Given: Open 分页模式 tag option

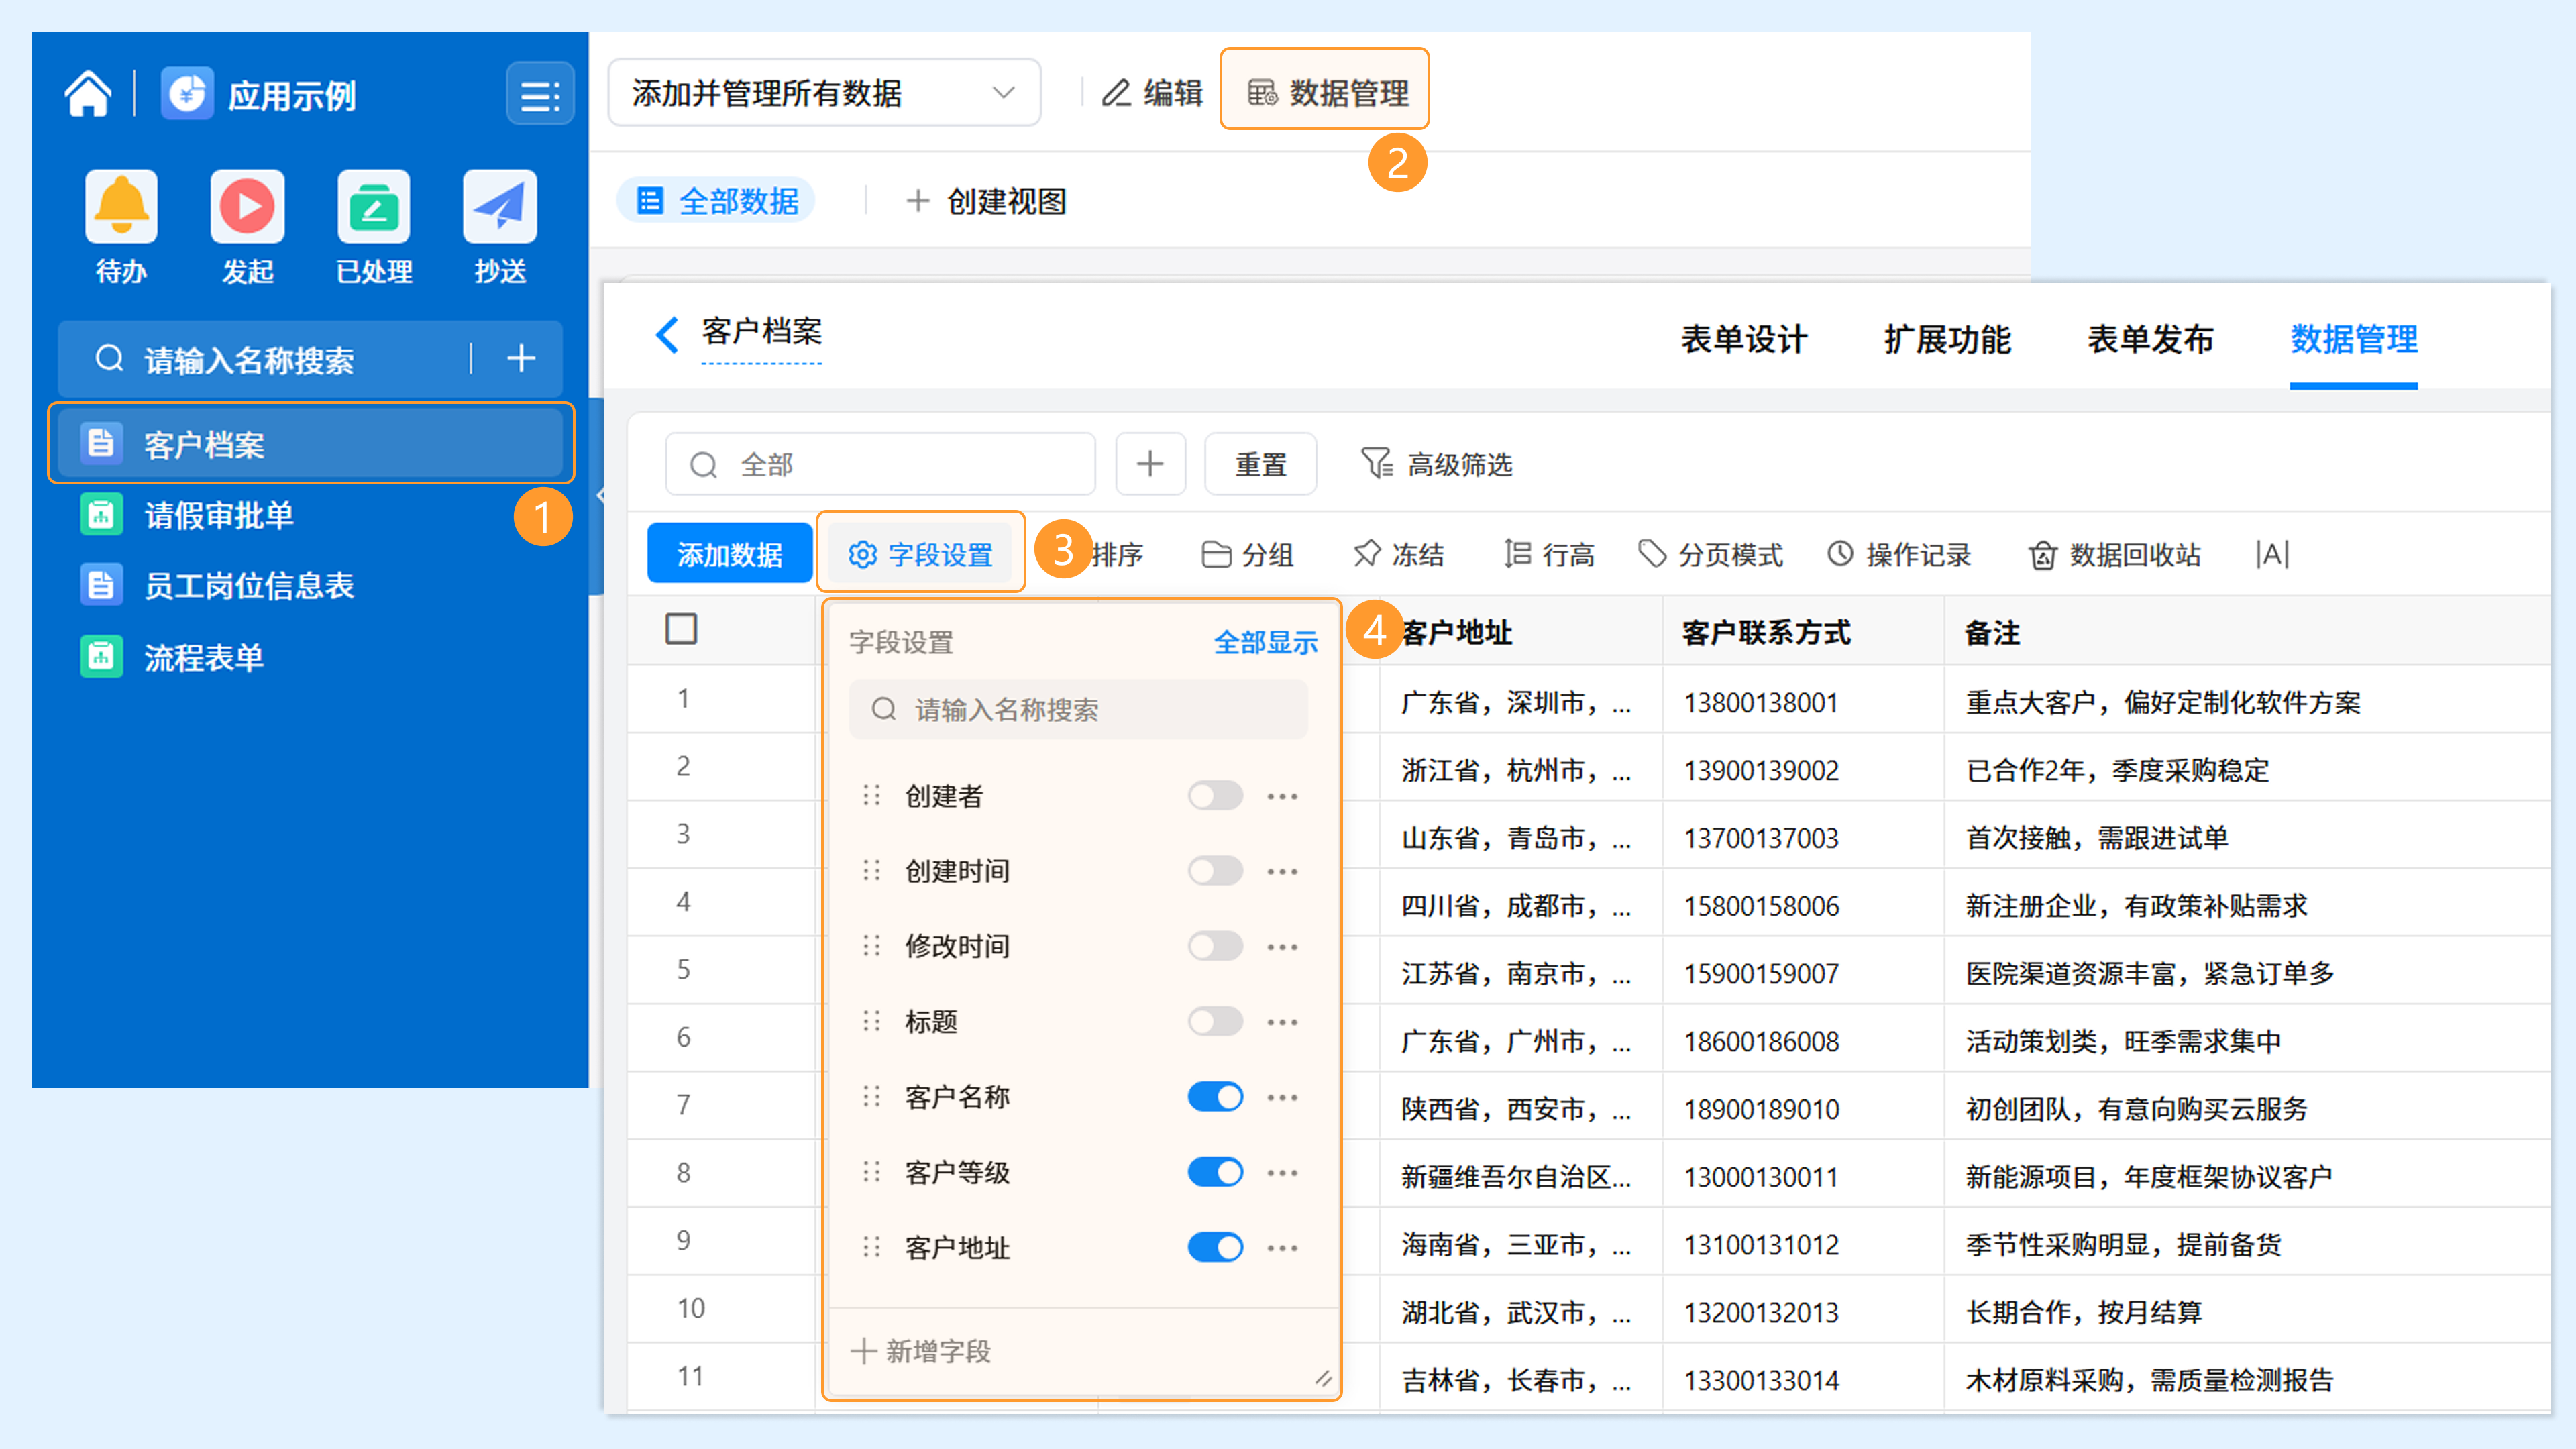Looking at the screenshot, I should [1710, 554].
